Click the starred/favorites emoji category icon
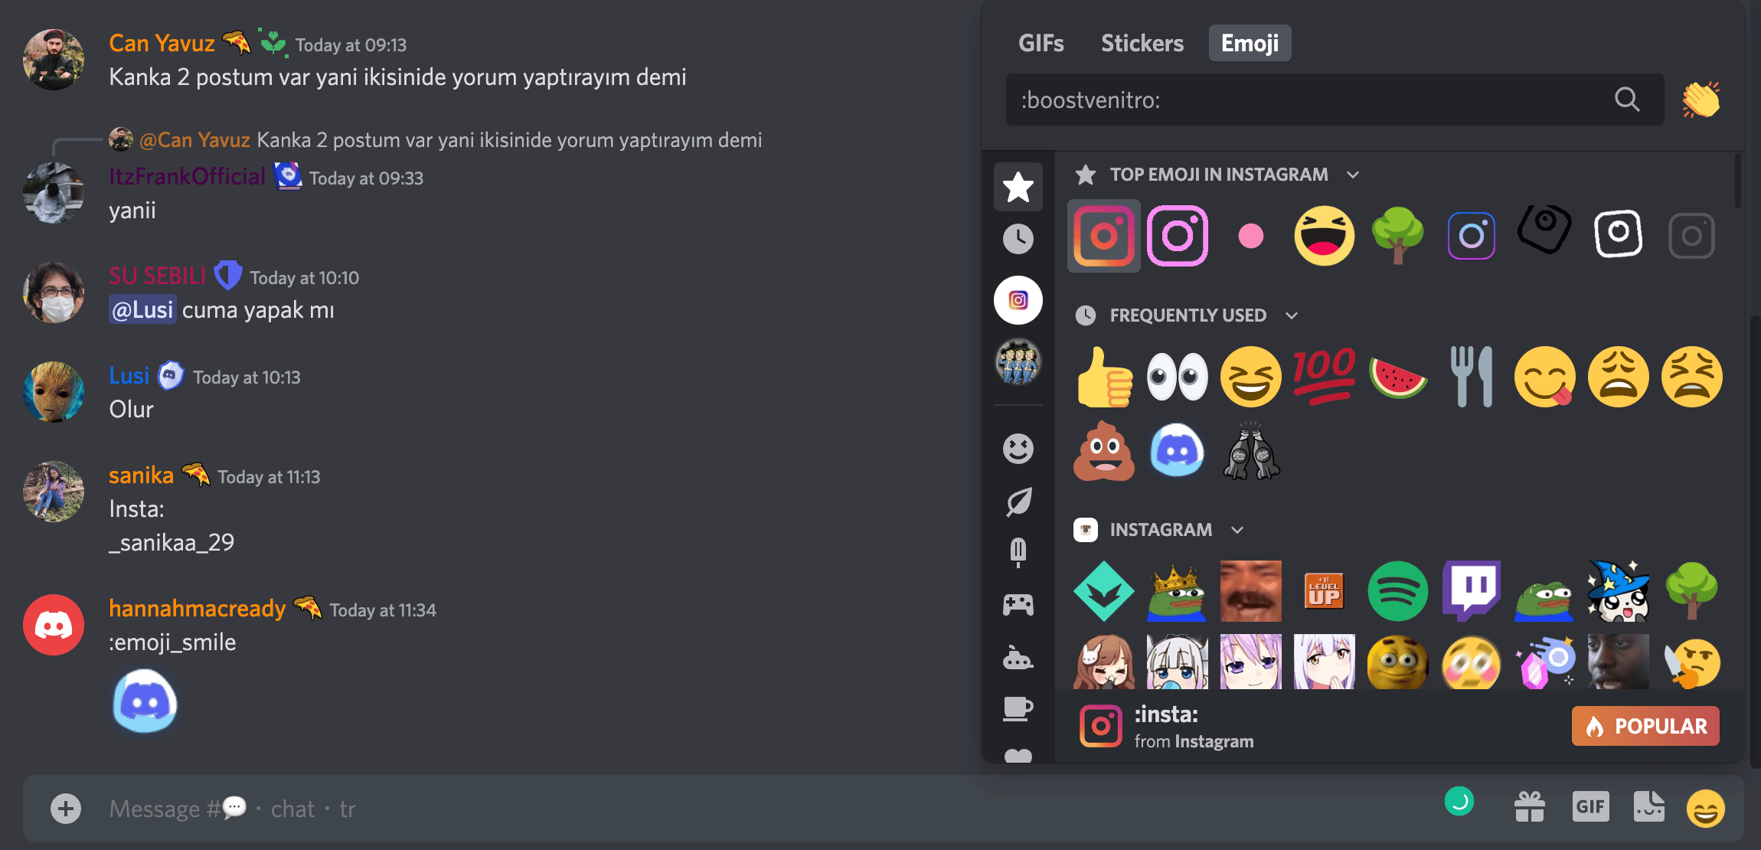 coord(1018,188)
